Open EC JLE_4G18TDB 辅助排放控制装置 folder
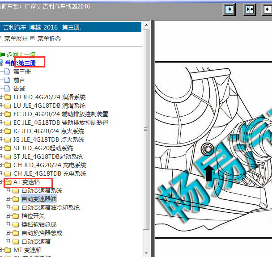The height and width of the screenshot is (257, 272). (x=61, y=122)
